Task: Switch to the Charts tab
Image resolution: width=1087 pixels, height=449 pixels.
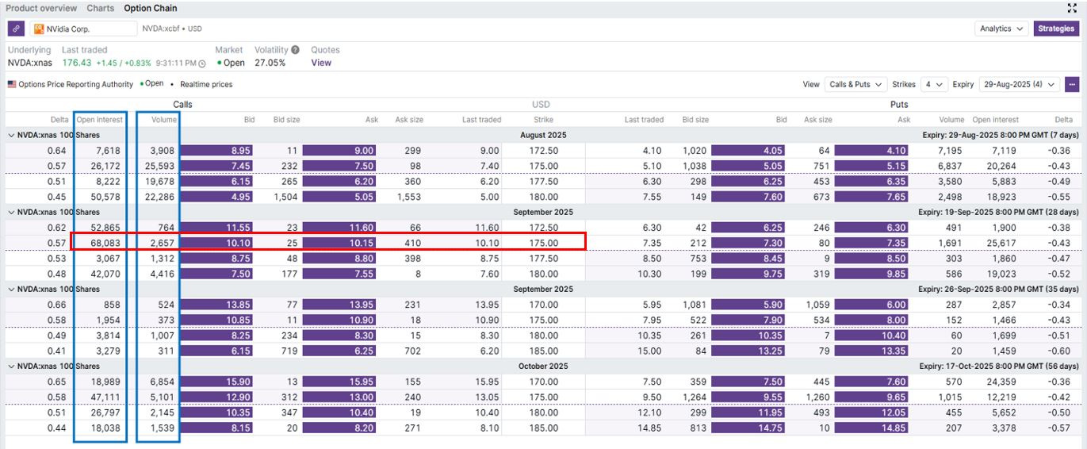Action: click(x=101, y=8)
